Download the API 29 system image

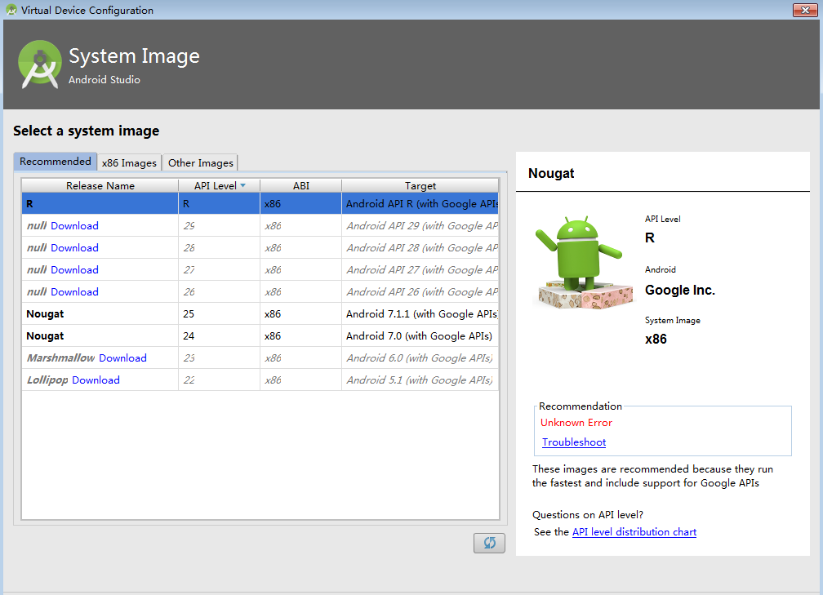pos(74,225)
